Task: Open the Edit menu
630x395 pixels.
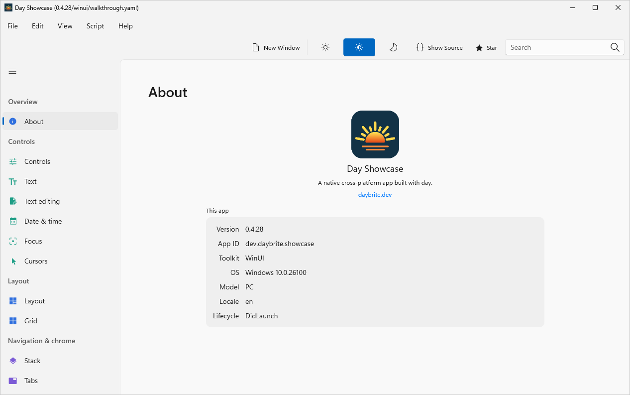Action: coord(38,26)
